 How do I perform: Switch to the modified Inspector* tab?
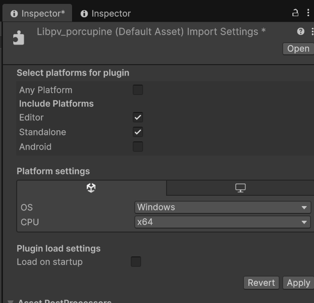tap(37, 14)
